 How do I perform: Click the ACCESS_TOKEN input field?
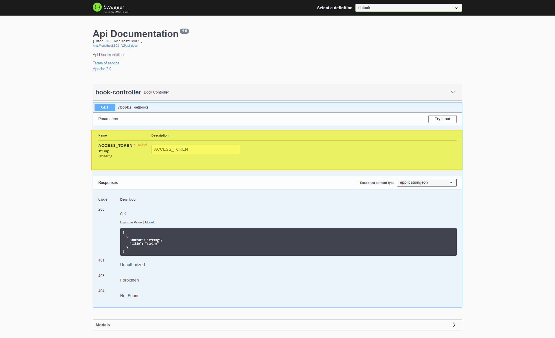tap(195, 149)
